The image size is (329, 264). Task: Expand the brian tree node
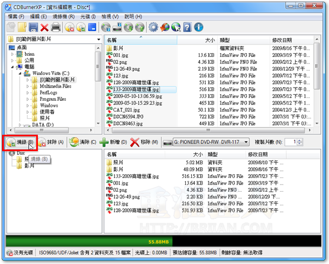(x=12, y=54)
